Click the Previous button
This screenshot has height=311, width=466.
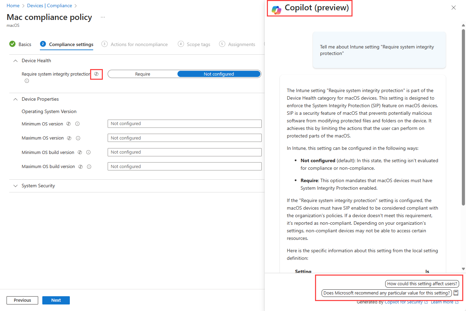[x=22, y=300]
